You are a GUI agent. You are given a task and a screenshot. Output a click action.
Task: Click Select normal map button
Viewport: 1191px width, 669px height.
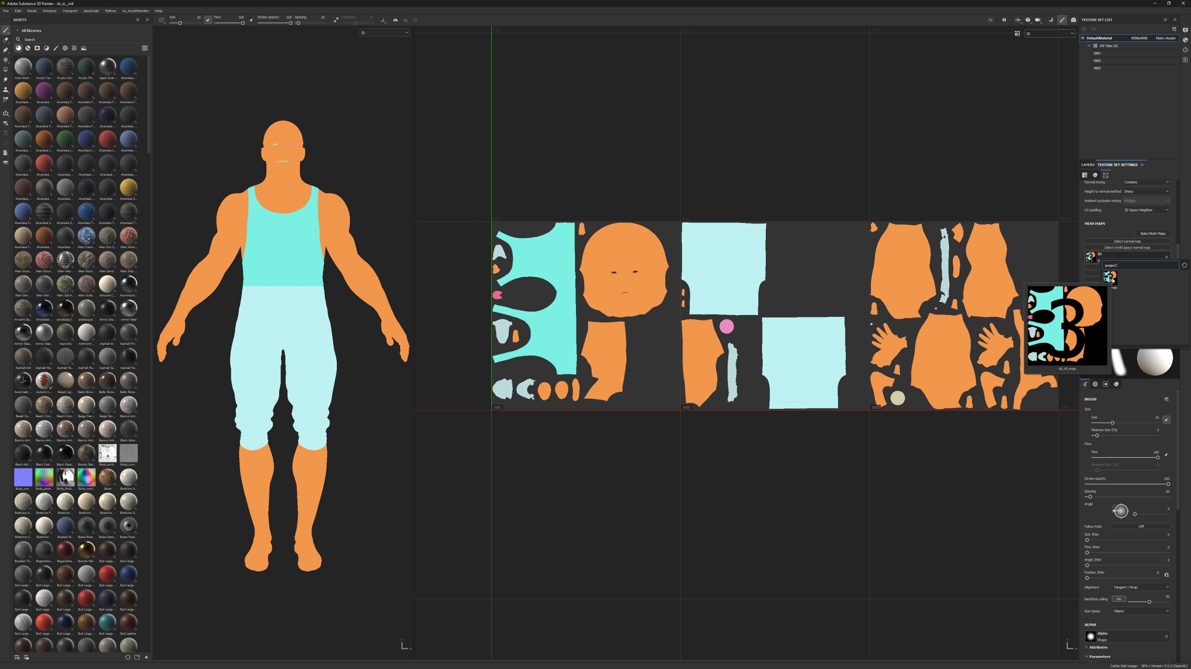(1127, 241)
